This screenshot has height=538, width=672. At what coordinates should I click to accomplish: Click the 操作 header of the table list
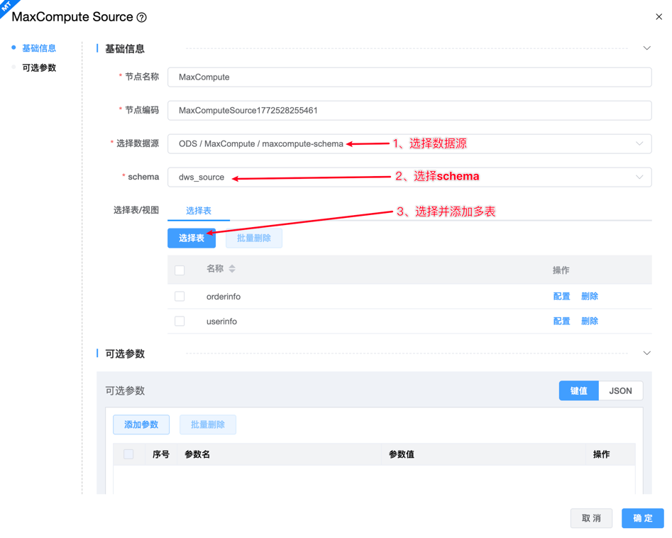pos(561,270)
